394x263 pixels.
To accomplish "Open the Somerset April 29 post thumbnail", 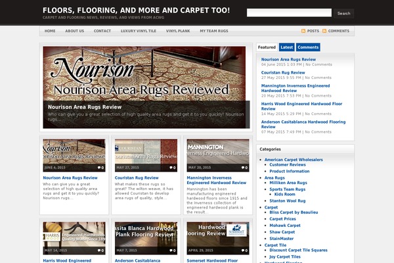I will pos(218,238).
